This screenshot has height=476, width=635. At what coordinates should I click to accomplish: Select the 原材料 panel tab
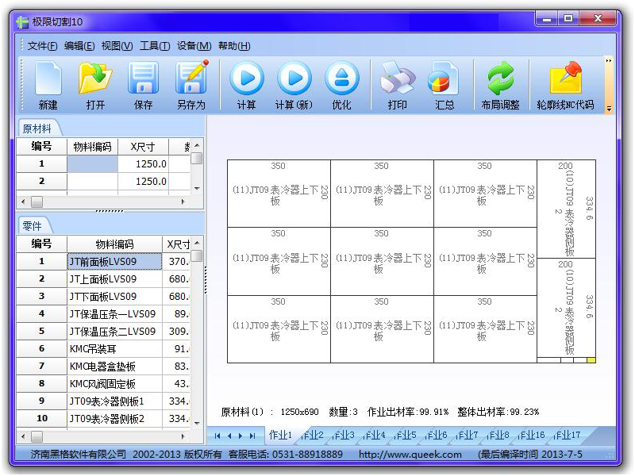(x=37, y=129)
